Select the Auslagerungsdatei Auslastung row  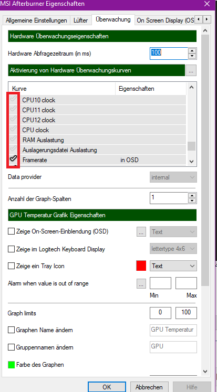[98, 150]
